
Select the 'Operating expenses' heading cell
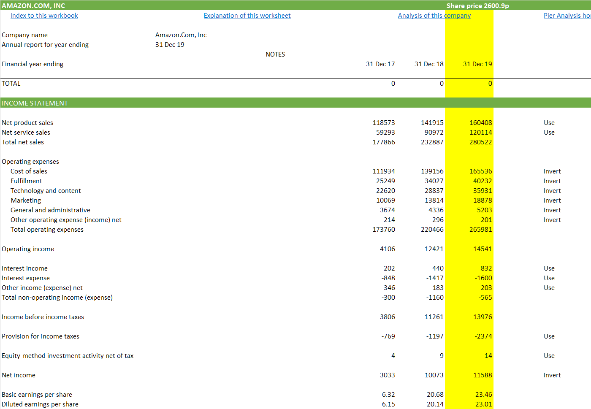click(30, 162)
